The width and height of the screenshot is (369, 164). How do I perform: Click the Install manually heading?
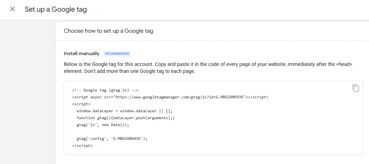82,54
